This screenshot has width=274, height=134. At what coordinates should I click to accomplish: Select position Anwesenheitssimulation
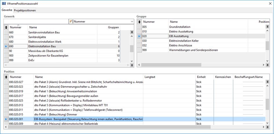coord(135,91)
